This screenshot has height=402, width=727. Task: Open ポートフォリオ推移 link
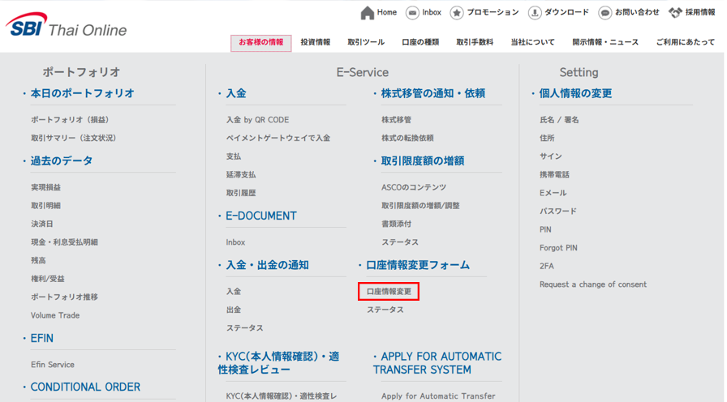tap(64, 297)
